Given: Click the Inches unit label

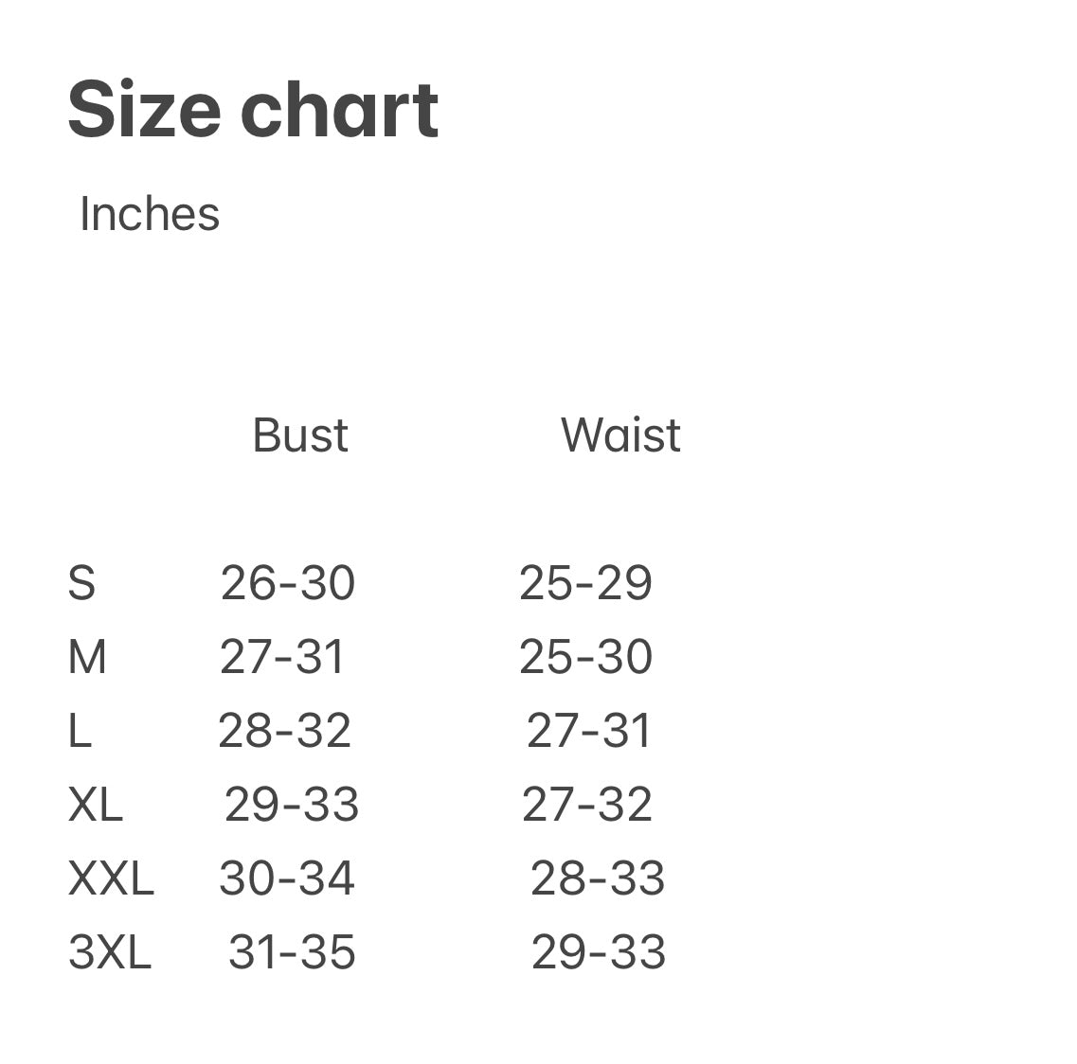Looking at the screenshot, I should pyautogui.click(x=150, y=214).
